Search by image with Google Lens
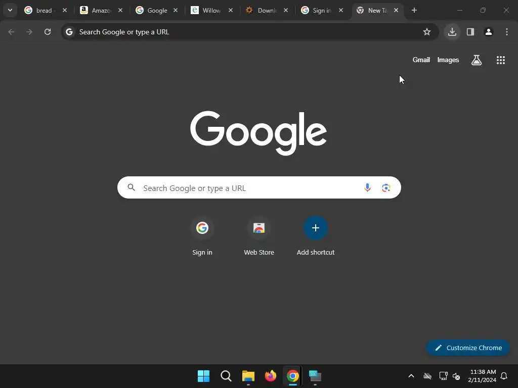Screen dimensions: 518x388 coord(386,187)
